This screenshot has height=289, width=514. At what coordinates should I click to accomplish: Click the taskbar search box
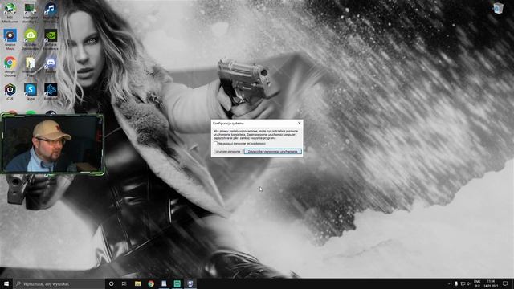pos(59,283)
